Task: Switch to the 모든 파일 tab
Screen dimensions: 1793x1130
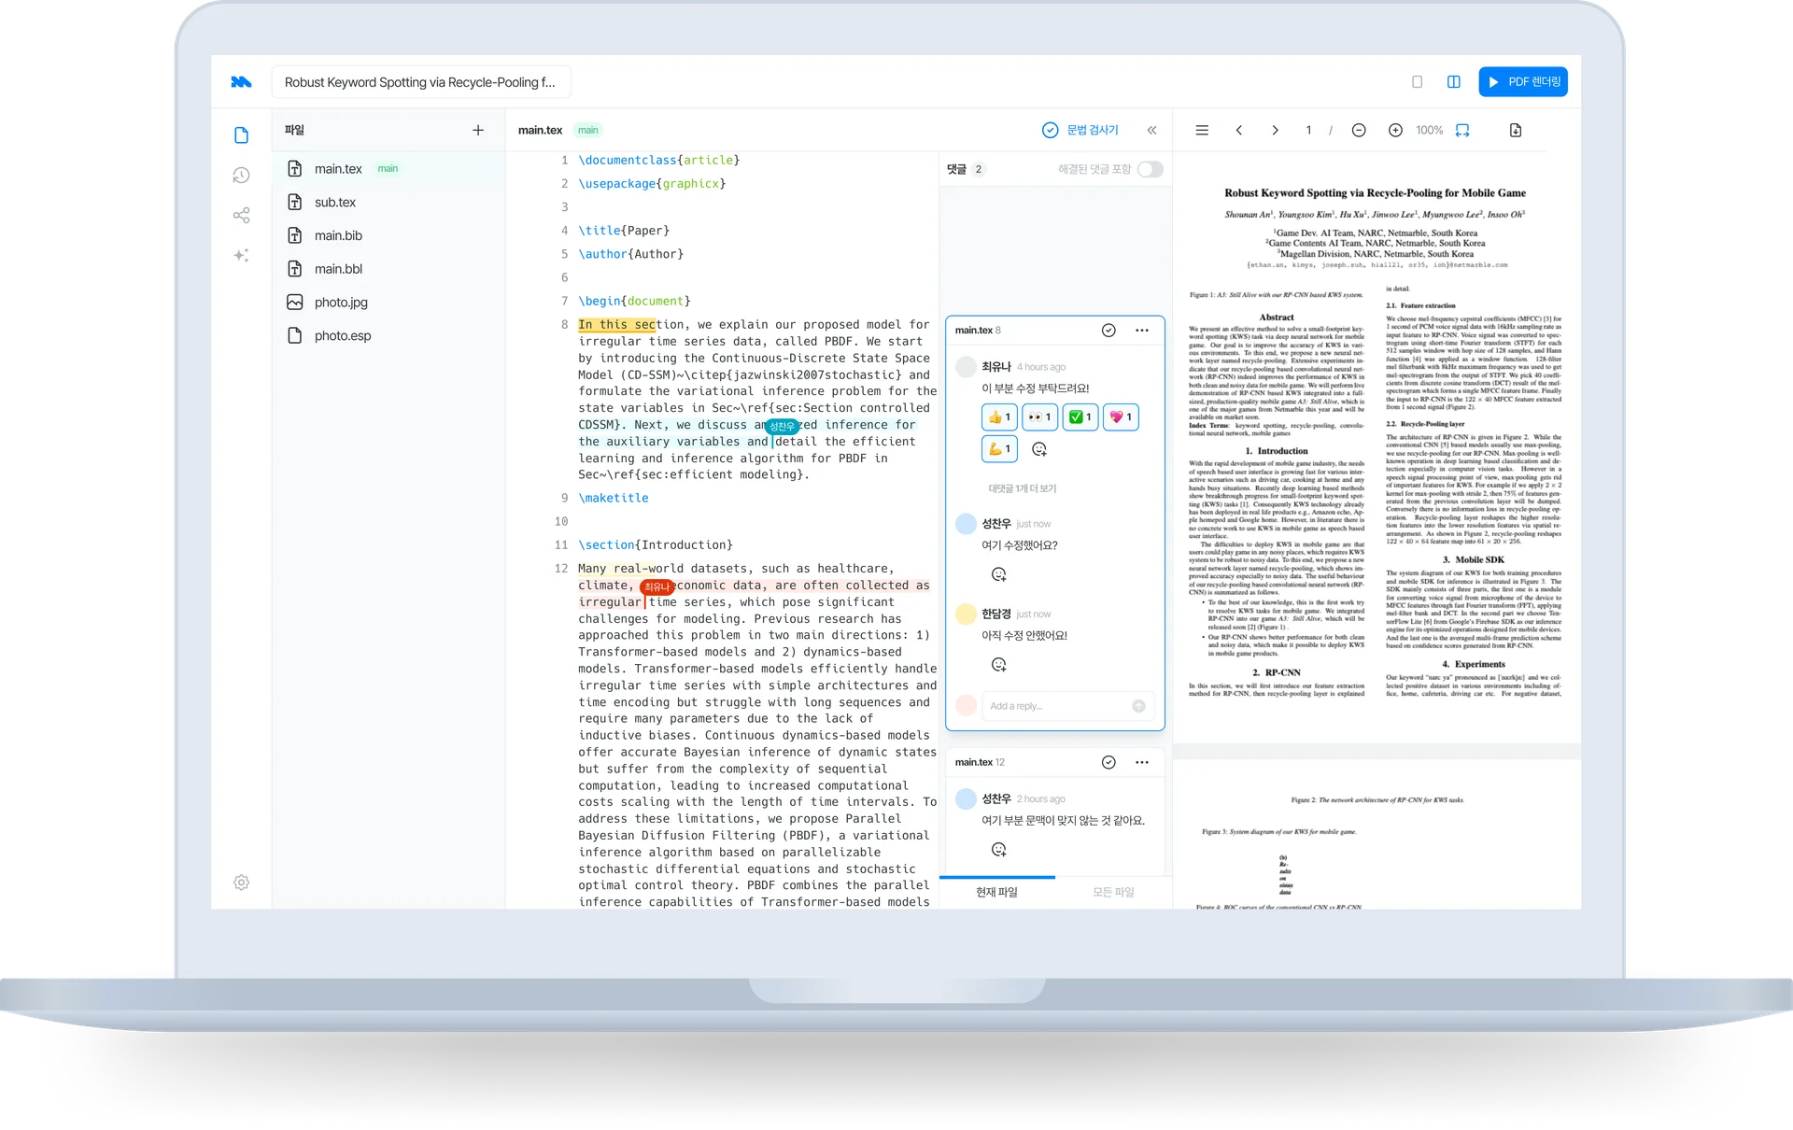Action: click(x=1113, y=893)
